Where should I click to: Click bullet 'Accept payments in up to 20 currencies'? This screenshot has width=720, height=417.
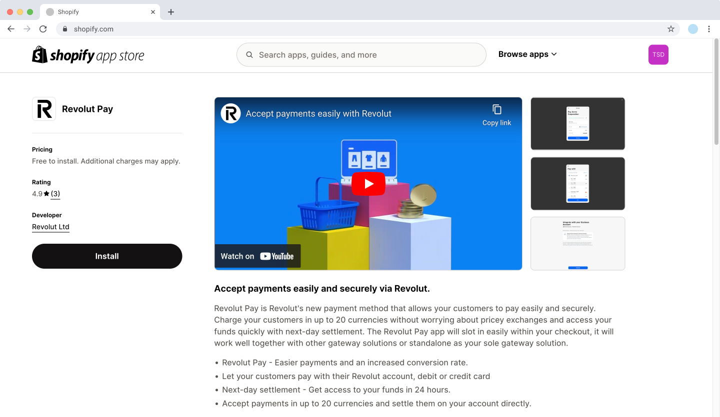pyautogui.click(x=376, y=403)
